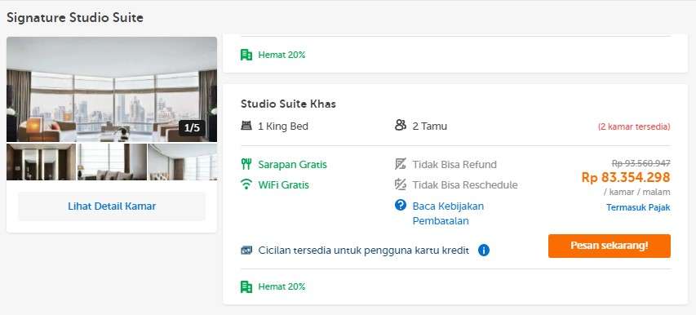Viewport: 696px width, 315px height.
Task: Click the Tidak Bisa Refund text
Action: 454,165
